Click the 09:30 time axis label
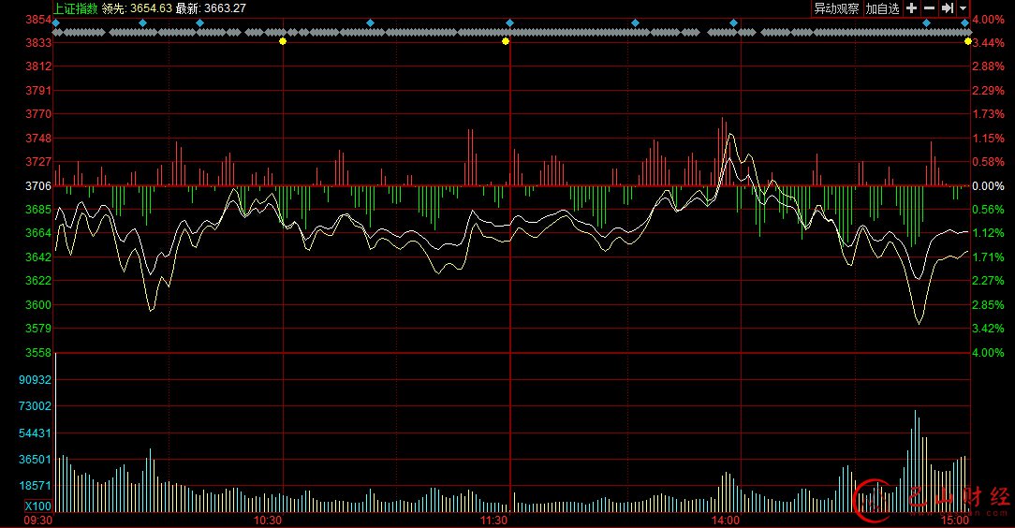Image resolution: width=1015 pixels, height=528 pixels. coord(38,521)
